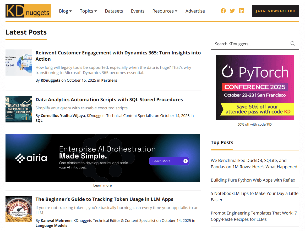Select the Events menu item
The width and height of the screenshot is (305, 231).
(138, 11)
